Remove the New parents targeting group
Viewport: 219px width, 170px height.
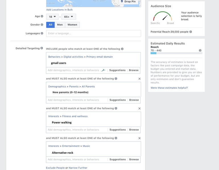click(x=139, y=79)
